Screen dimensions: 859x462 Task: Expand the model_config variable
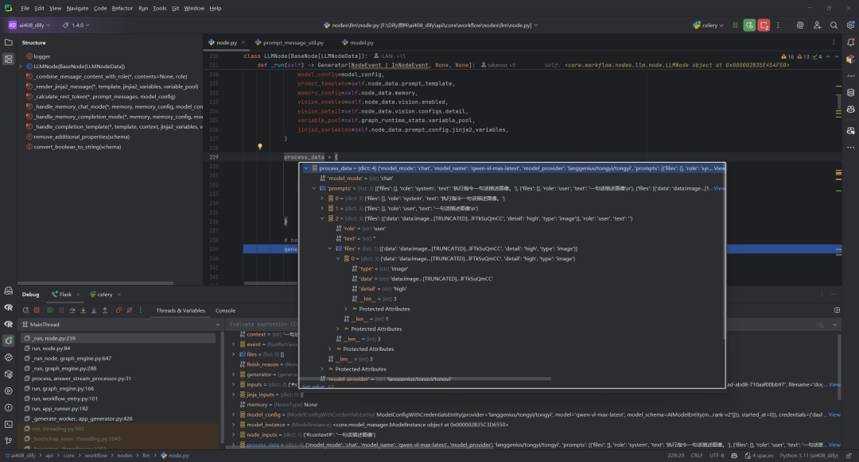[x=234, y=414]
